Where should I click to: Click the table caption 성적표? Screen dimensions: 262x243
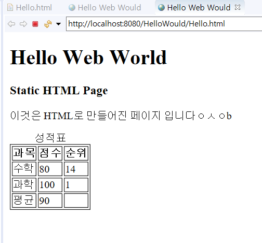[x=50, y=138]
